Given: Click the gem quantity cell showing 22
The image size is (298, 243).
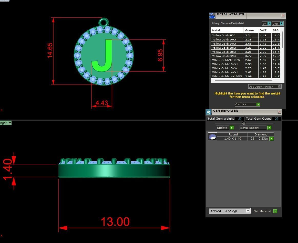Looking at the screenshot, I should pos(252,139).
